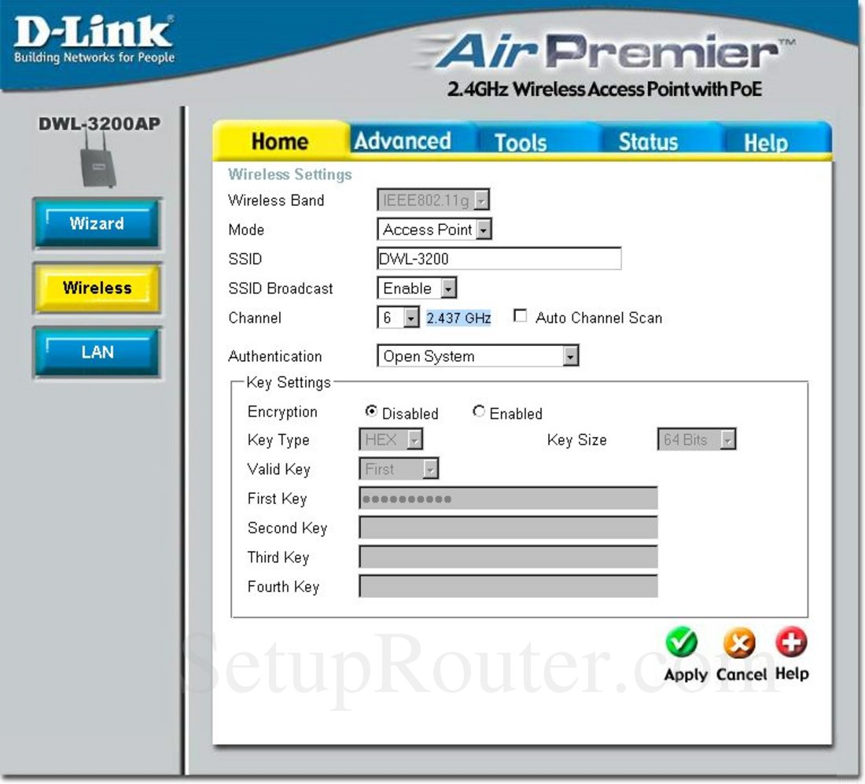
Task: Click the Wireless sidebar button
Action: tap(97, 288)
